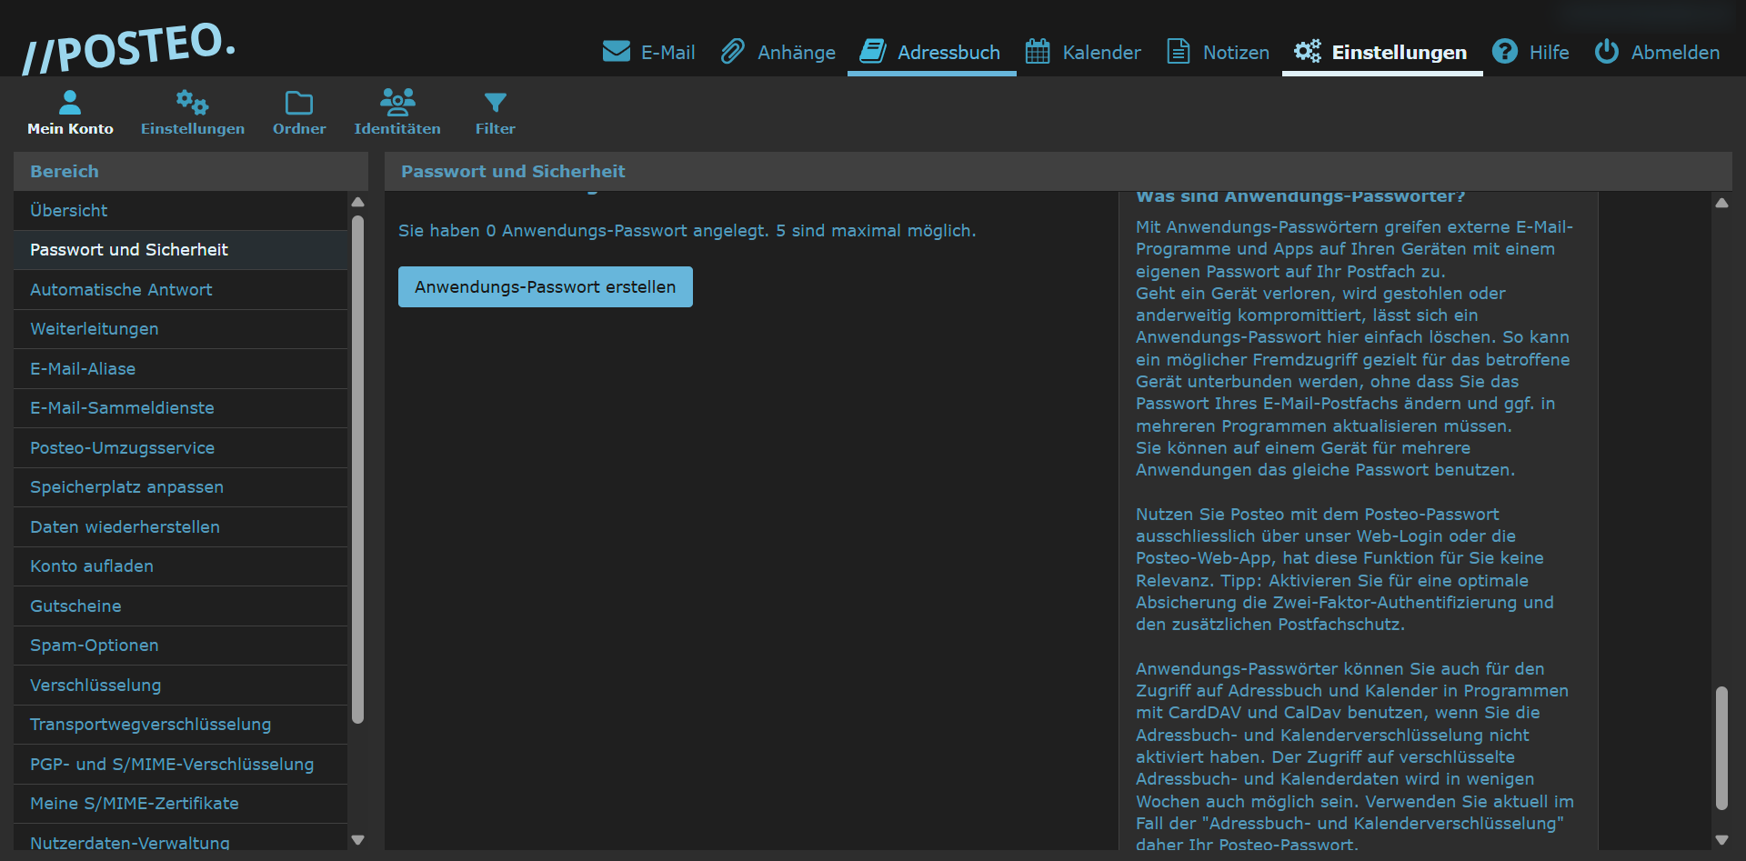Click the sidebar scroll down arrow
Screen dimensions: 1746x861
(x=357, y=840)
